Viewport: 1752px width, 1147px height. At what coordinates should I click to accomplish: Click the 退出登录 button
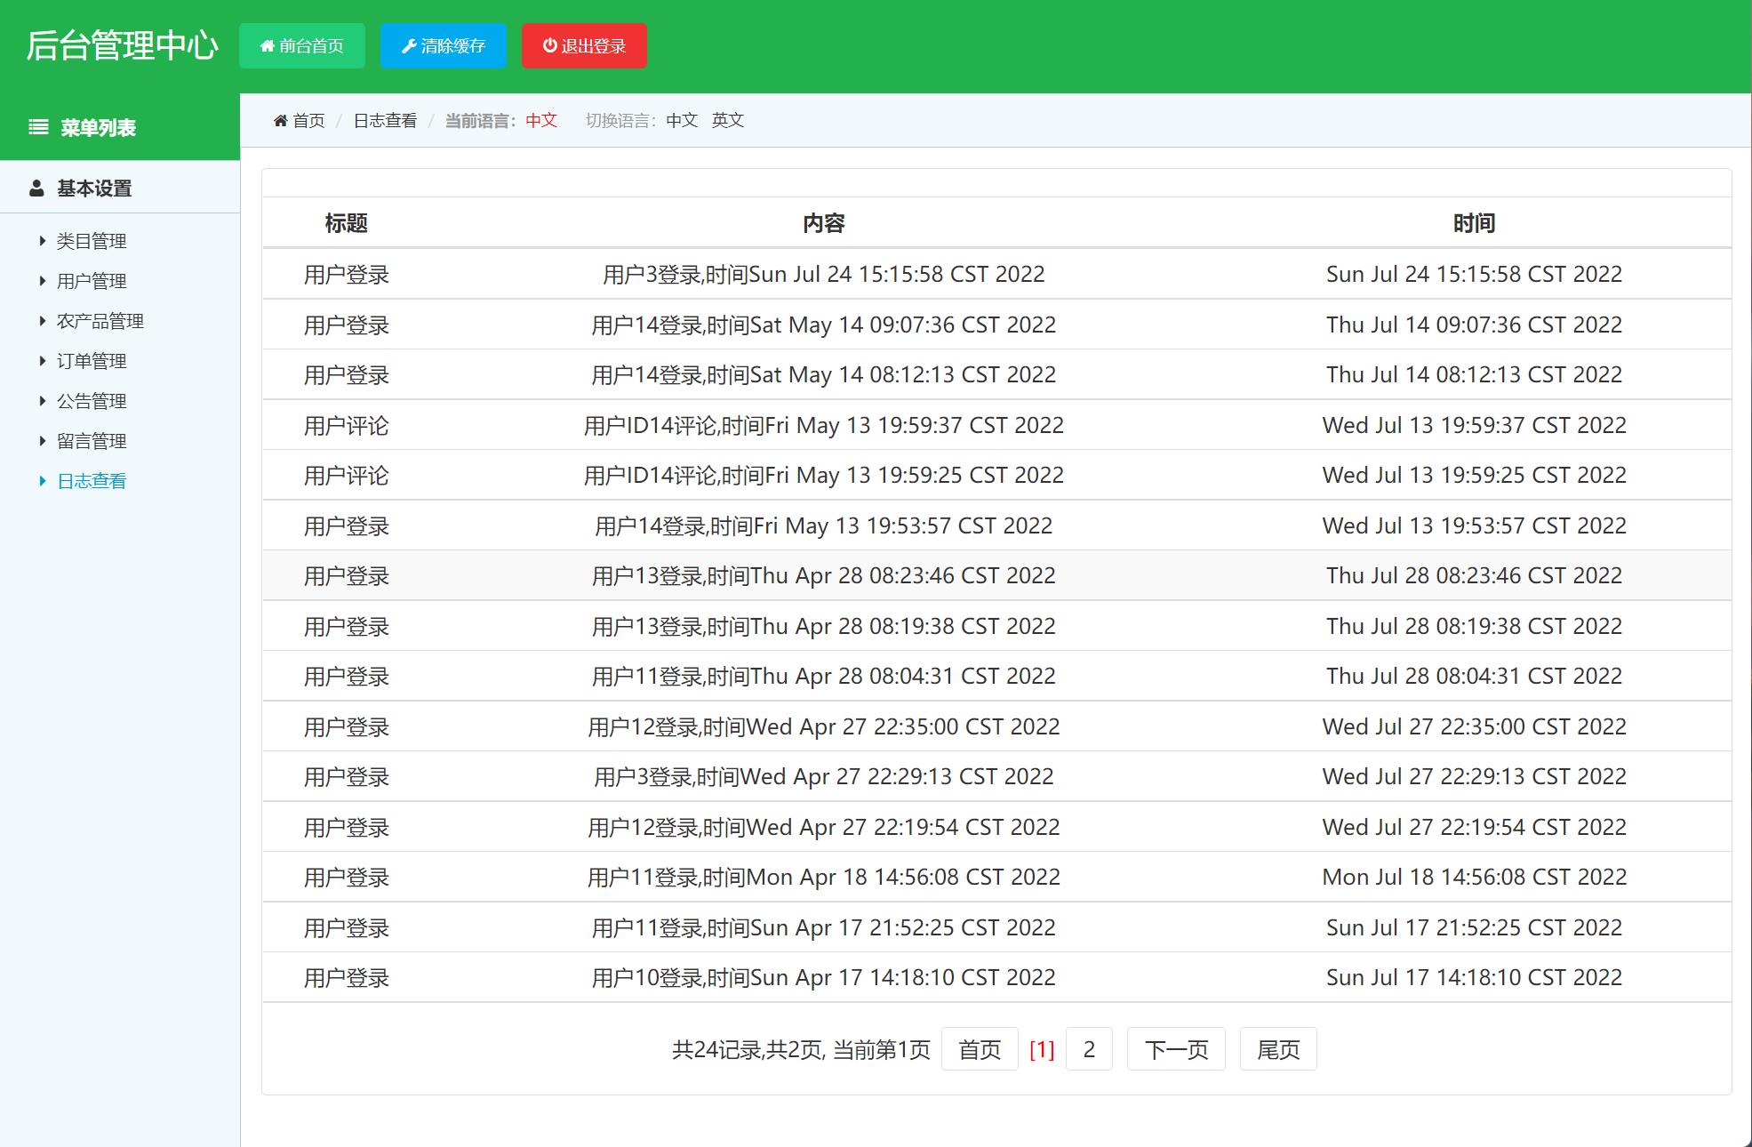click(x=584, y=45)
